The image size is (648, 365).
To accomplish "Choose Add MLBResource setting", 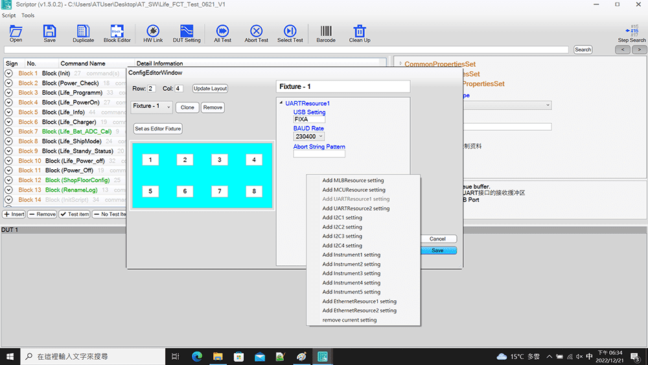I will (x=353, y=180).
